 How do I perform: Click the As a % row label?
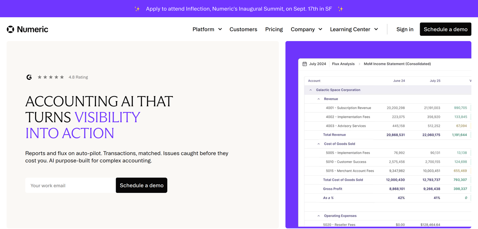pyautogui.click(x=328, y=198)
